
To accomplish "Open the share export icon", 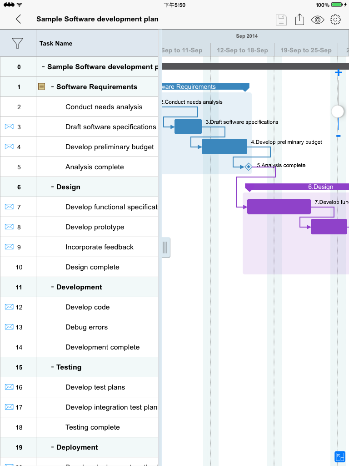I will click(299, 19).
